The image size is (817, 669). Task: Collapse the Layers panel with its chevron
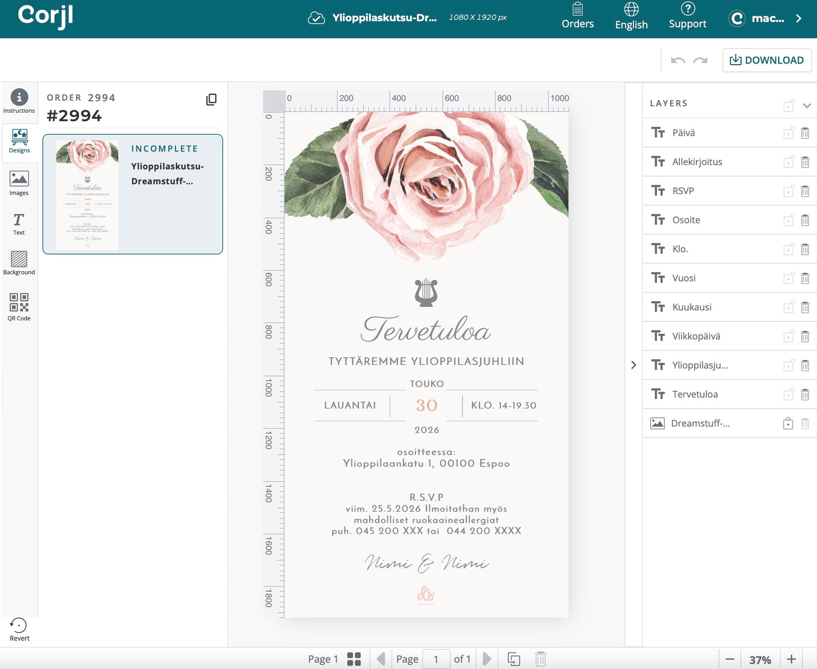pyautogui.click(x=807, y=105)
